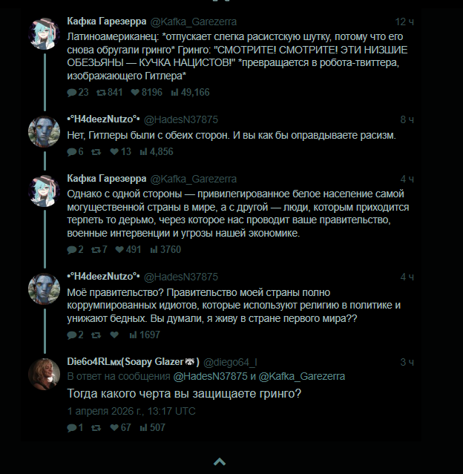Like the Die6o4RLмх tweet with 67 likes
The width and height of the screenshot is (463, 474).
click(x=114, y=427)
